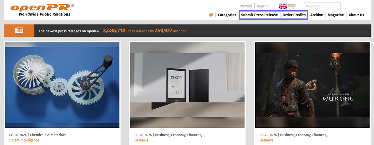This screenshot has width=374, height=145.
Task: Open Submit Press Release page
Action: click(x=259, y=15)
